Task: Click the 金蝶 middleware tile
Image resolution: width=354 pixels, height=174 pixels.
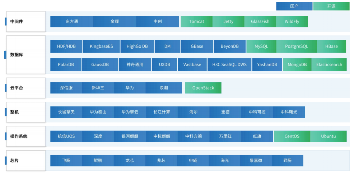Action: click(115, 21)
